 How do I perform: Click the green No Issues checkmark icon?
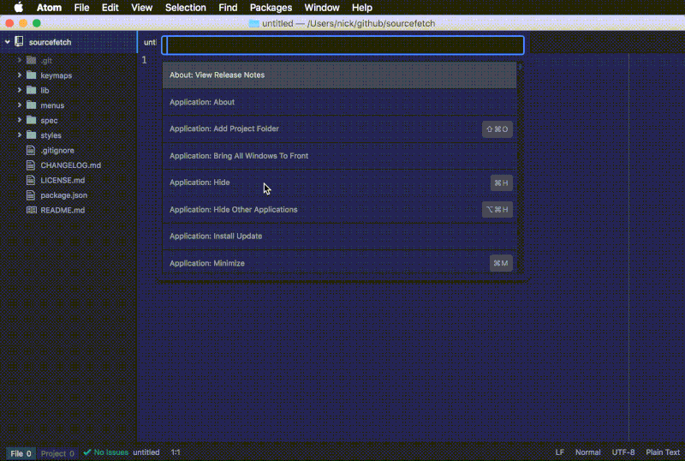(87, 452)
